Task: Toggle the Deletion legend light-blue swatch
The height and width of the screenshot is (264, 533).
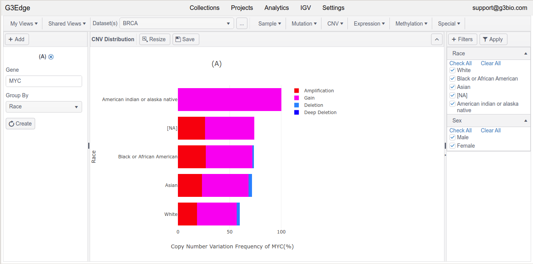Action: tap(297, 105)
